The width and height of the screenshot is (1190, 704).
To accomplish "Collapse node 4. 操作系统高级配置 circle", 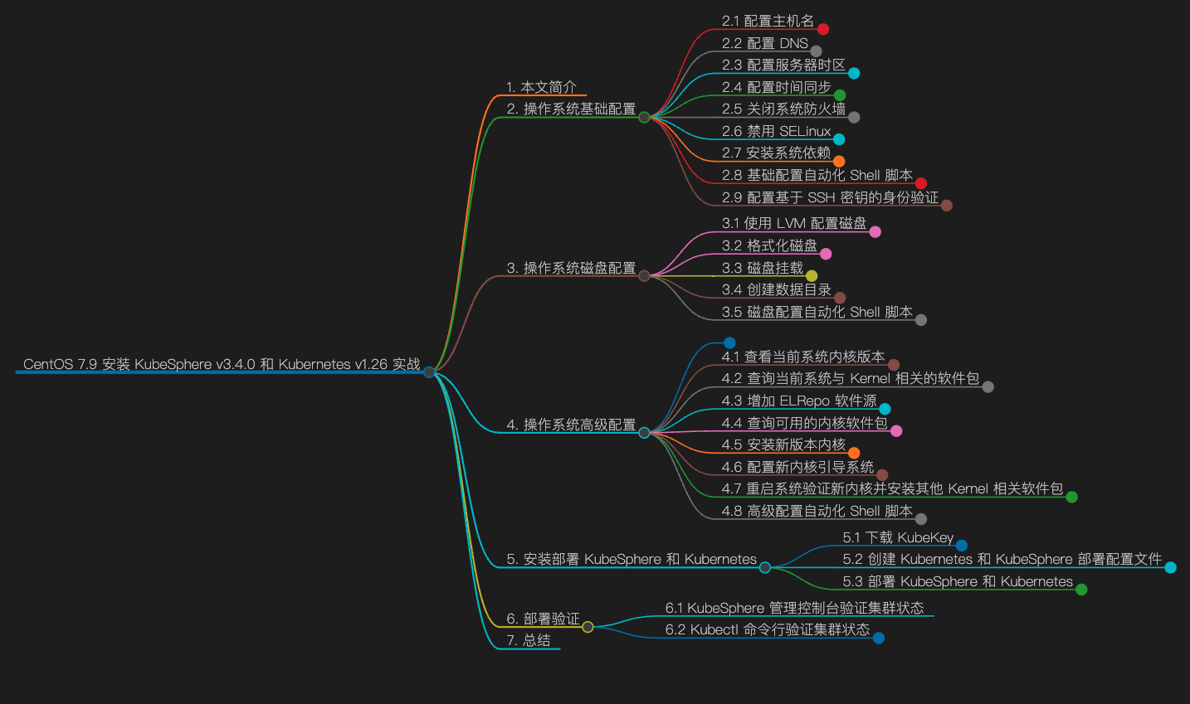I will point(644,433).
